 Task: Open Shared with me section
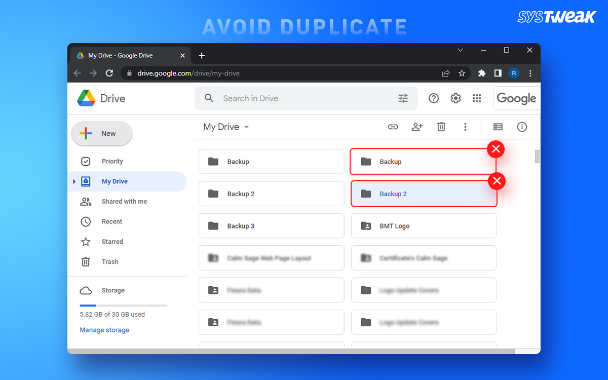tap(124, 201)
